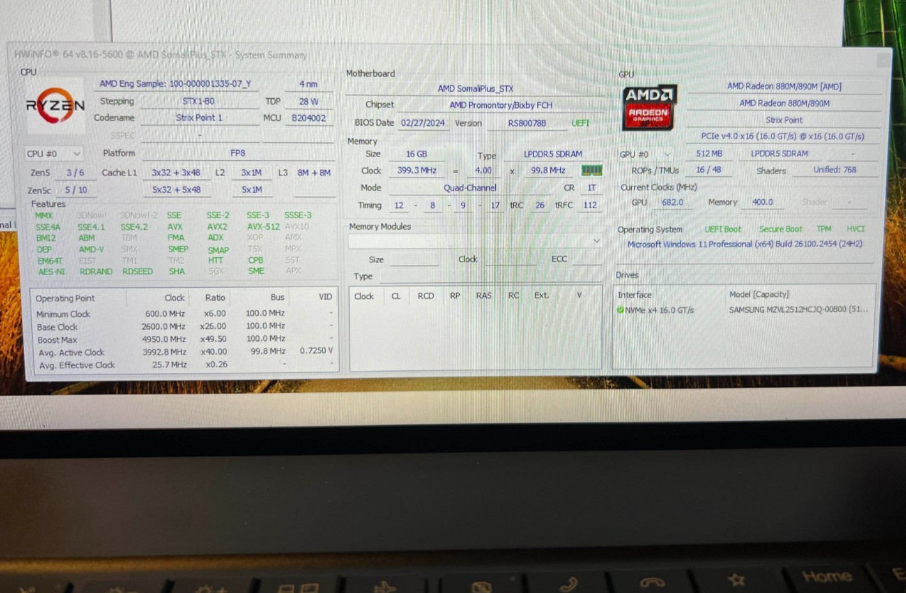The image size is (906, 593).
Task: Click the B204002 MCU value
Action: point(309,118)
